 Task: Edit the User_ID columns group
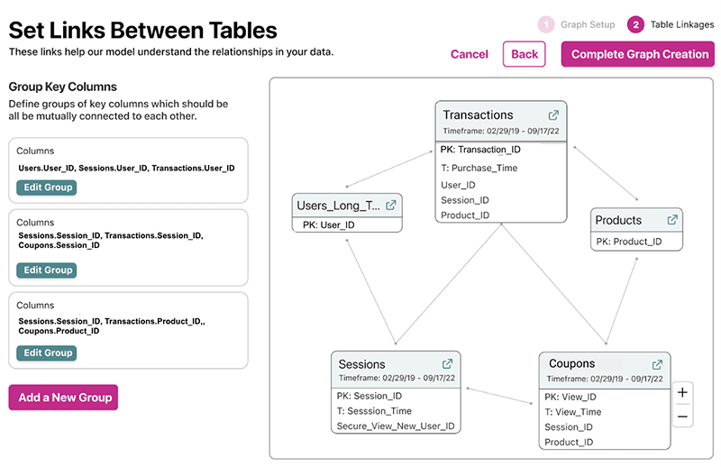pos(46,188)
